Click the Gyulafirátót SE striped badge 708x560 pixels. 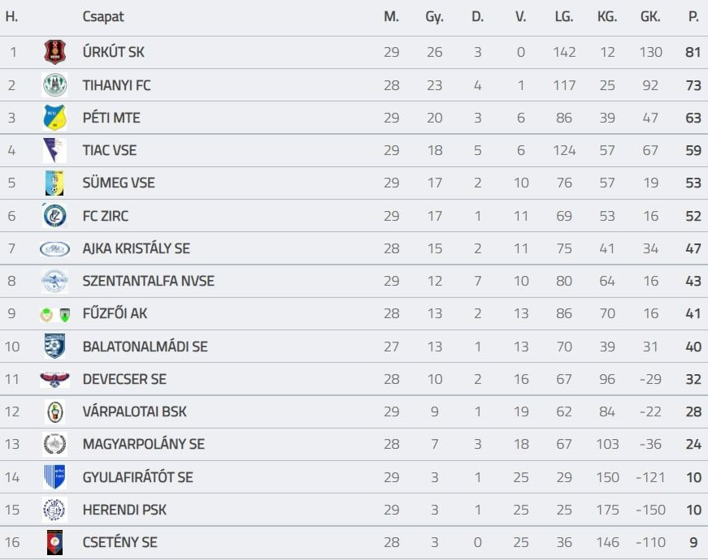tap(54, 477)
